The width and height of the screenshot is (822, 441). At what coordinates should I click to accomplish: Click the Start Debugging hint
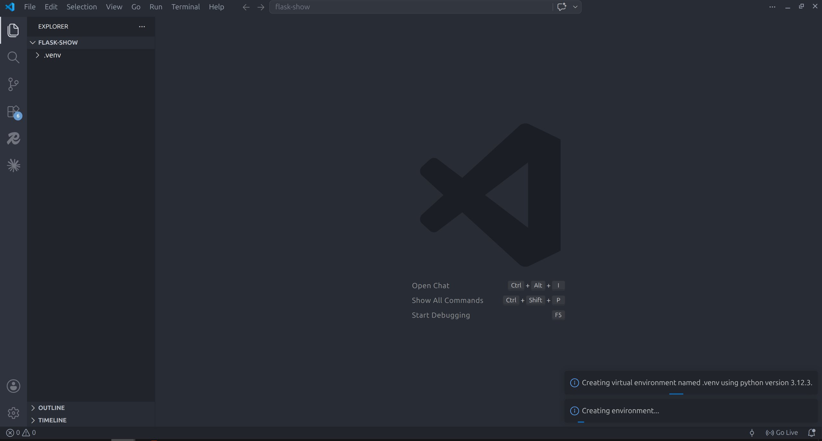coord(441,315)
